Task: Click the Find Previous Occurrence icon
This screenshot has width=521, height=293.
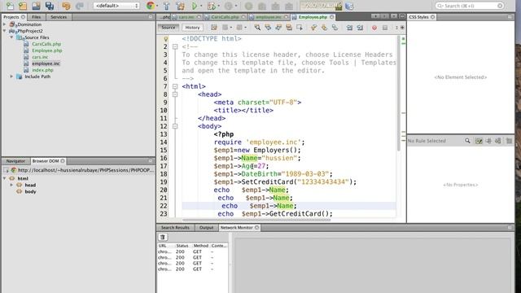Action: [268, 28]
